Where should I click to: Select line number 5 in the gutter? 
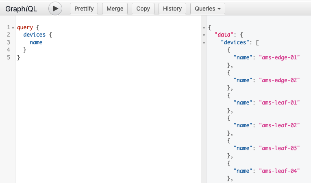[9, 58]
